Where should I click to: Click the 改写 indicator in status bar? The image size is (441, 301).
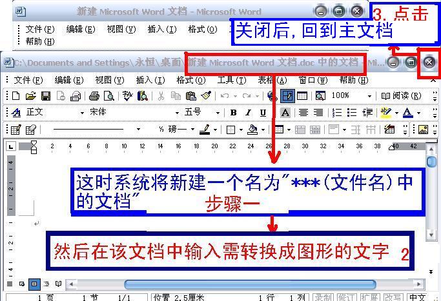coord(392,297)
